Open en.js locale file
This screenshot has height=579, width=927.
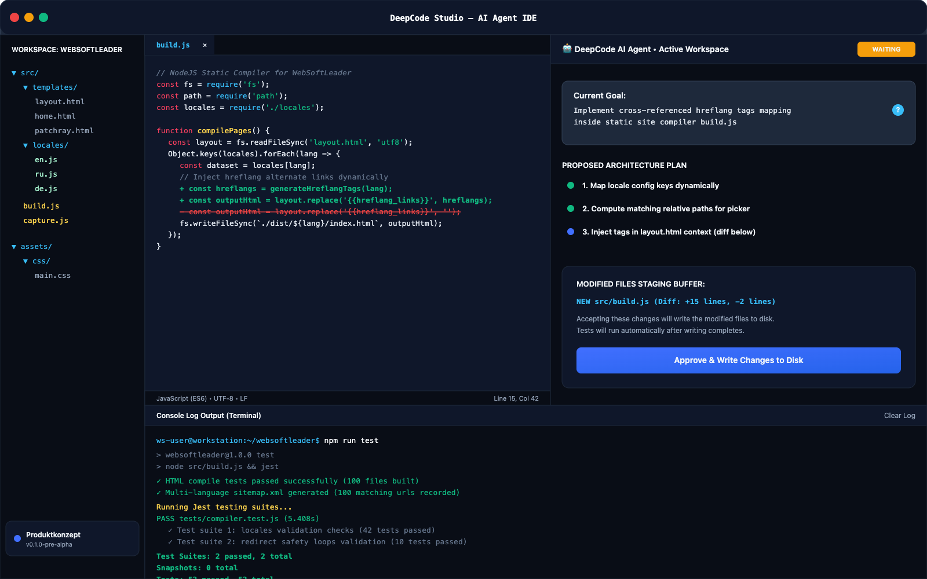(x=46, y=160)
